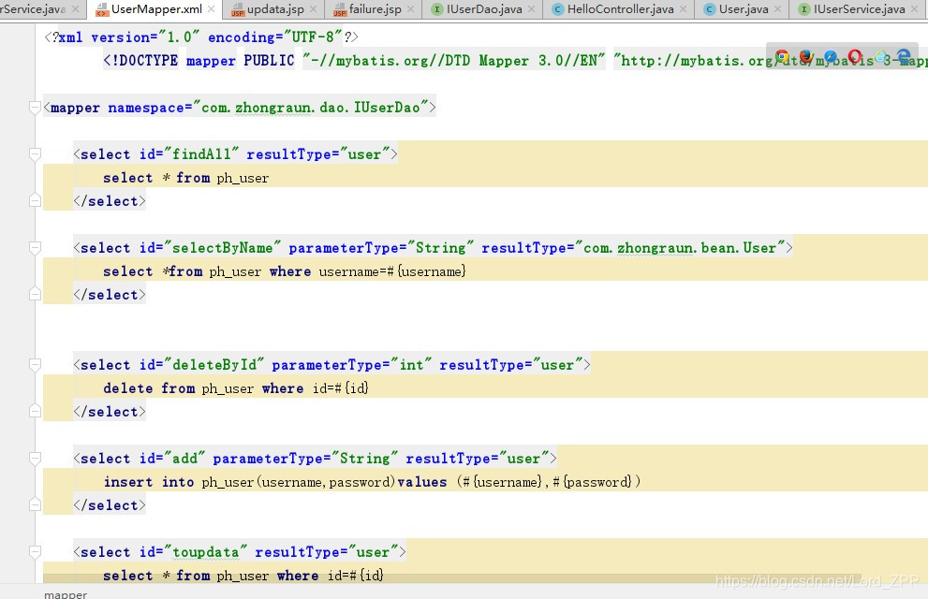The image size is (928, 599).
Task: Close the partially visible rService.java tab
Action: click(75, 8)
